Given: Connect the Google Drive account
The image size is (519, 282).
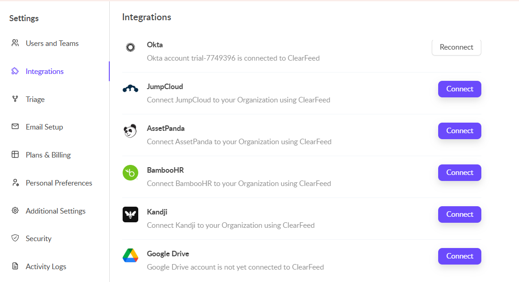Looking at the screenshot, I should pos(459,256).
